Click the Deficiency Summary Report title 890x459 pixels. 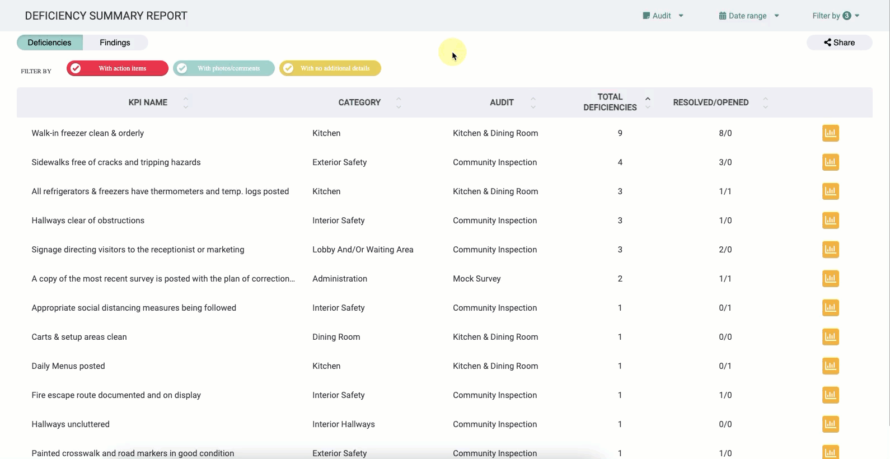[106, 16]
